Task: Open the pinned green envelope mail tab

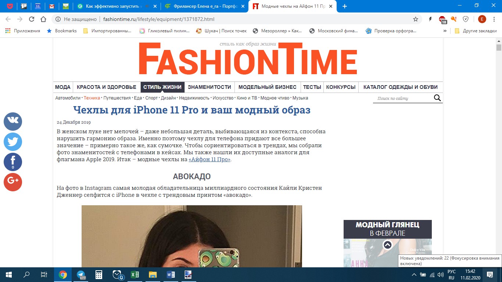Action: click(x=66, y=6)
